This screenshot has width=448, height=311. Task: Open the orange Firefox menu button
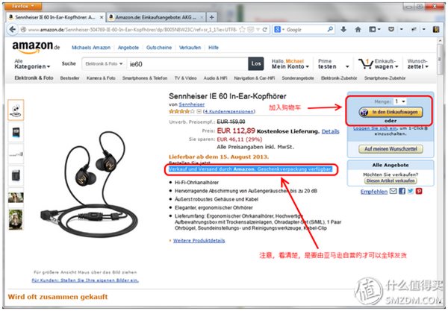[x=23, y=6]
